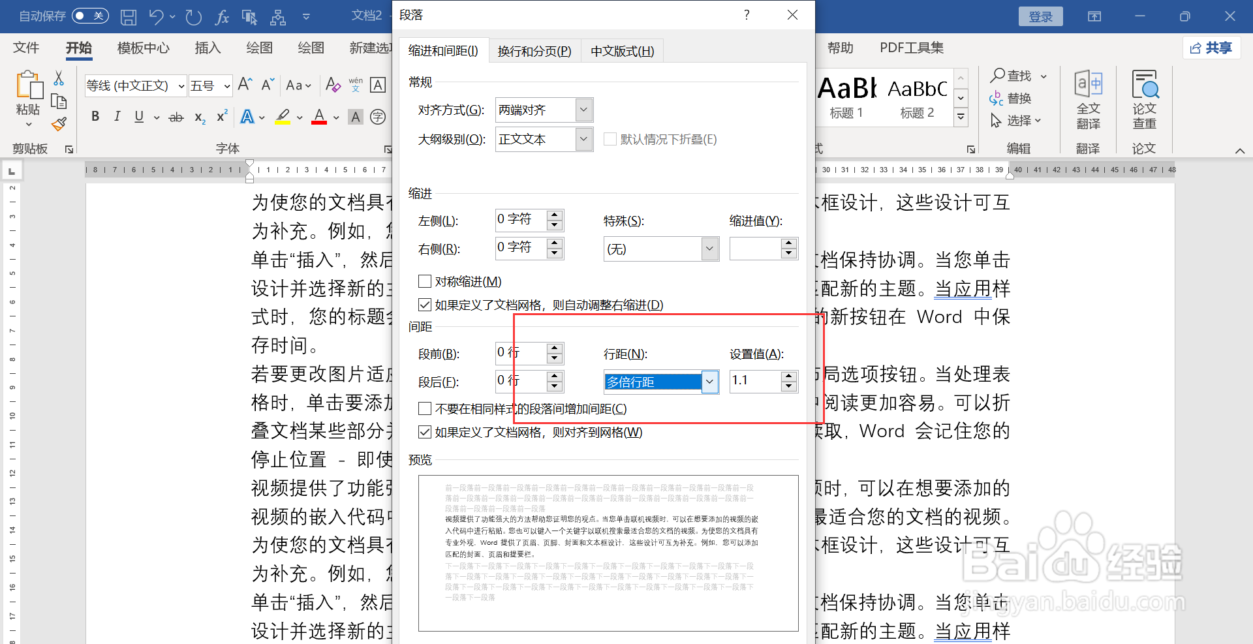Click the character border A icon

pos(378,85)
